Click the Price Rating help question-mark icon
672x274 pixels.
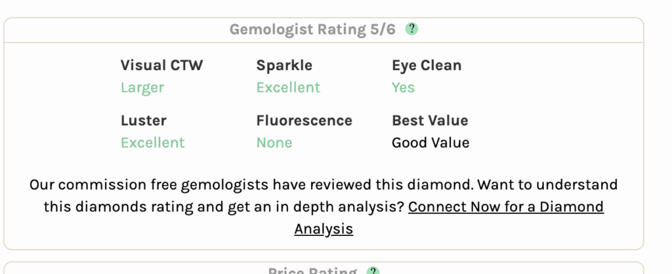coord(373,271)
